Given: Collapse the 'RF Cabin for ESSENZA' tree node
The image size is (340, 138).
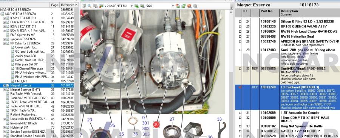Looking at the screenshot, I should pos(4,43).
